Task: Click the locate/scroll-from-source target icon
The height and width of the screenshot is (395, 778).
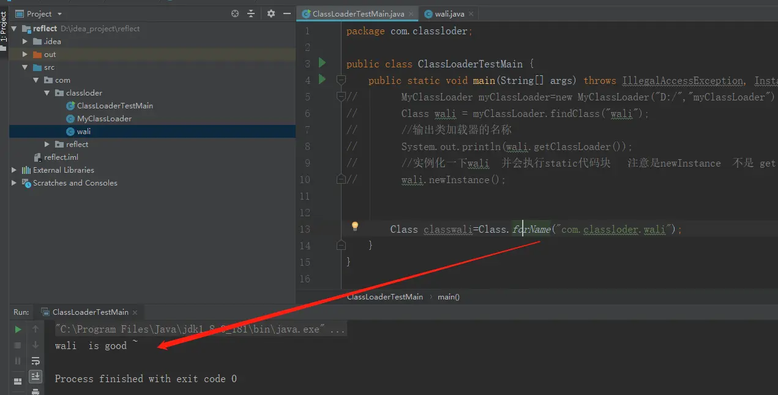Action: tap(235, 13)
